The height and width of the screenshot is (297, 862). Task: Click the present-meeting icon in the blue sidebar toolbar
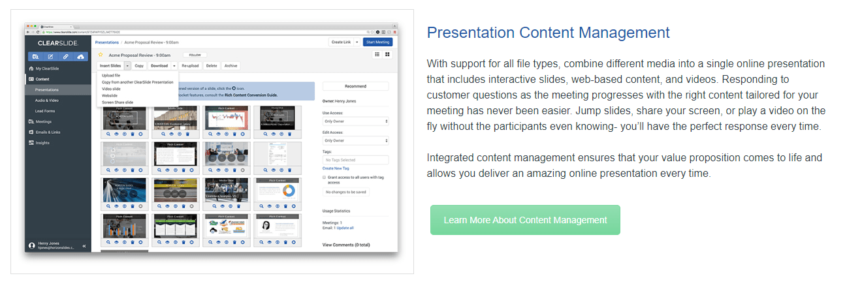tap(36, 57)
